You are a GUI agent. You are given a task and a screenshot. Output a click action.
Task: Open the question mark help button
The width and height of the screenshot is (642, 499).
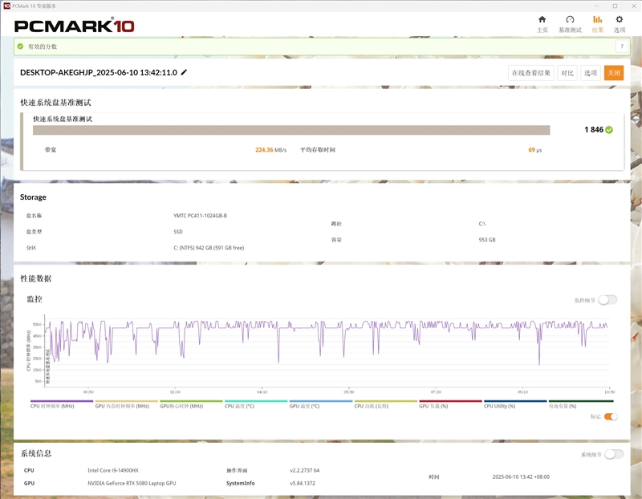tap(621, 47)
